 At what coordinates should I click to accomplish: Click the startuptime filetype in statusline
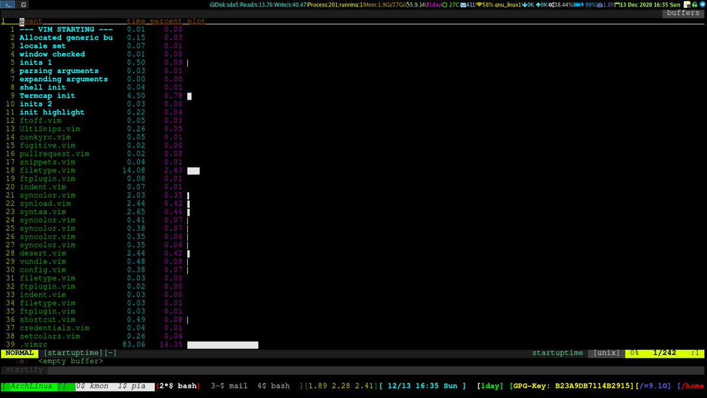coord(557,353)
